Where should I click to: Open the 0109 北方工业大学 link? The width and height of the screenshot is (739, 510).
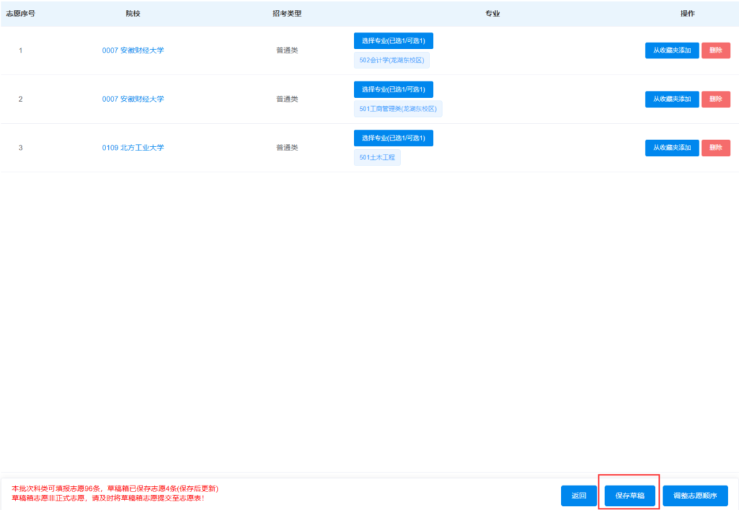(x=133, y=148)
